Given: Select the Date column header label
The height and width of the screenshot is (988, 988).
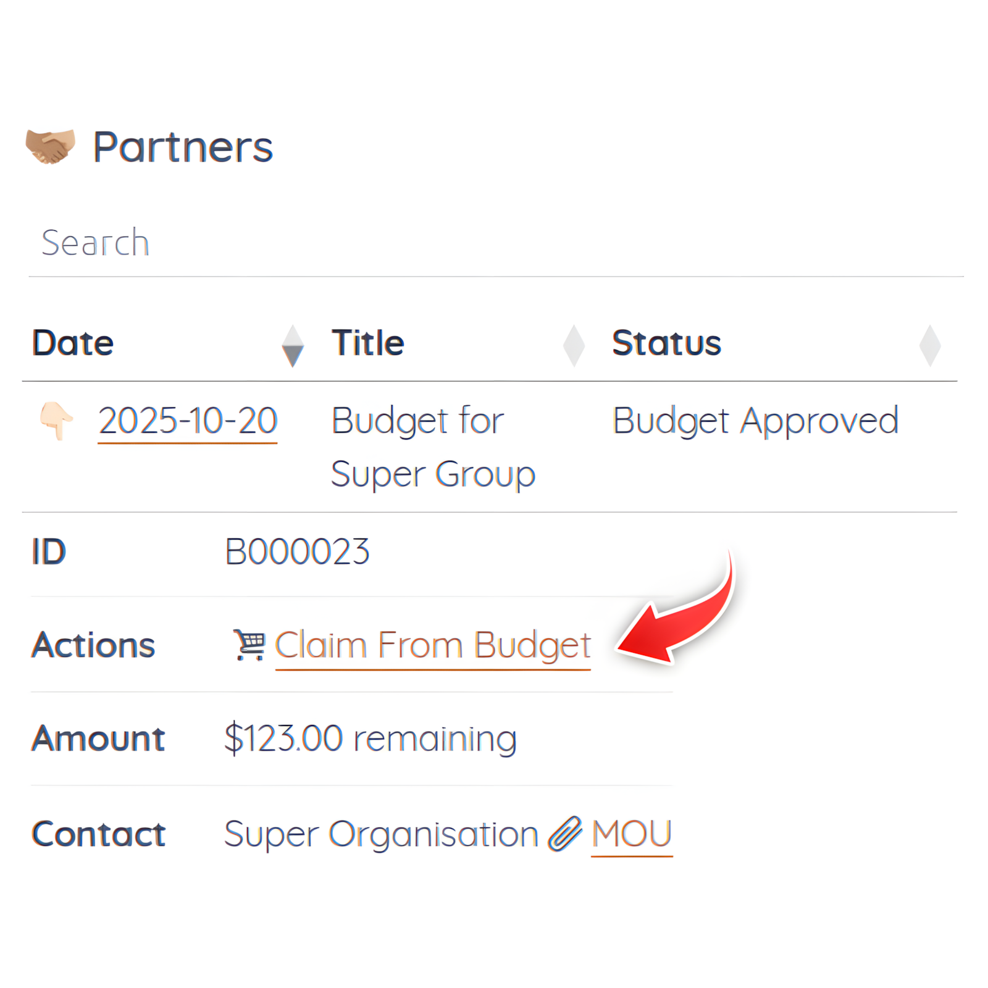Looking at the screenshot, I should pyautogui.click(x=73, y=343).
